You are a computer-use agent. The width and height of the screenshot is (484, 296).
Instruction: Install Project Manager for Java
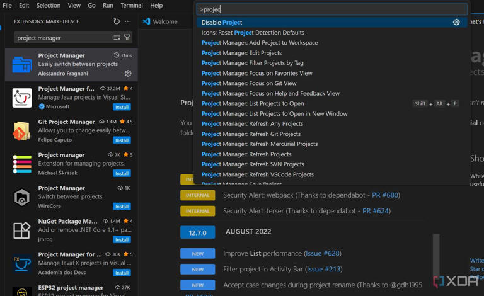(122, 107)
